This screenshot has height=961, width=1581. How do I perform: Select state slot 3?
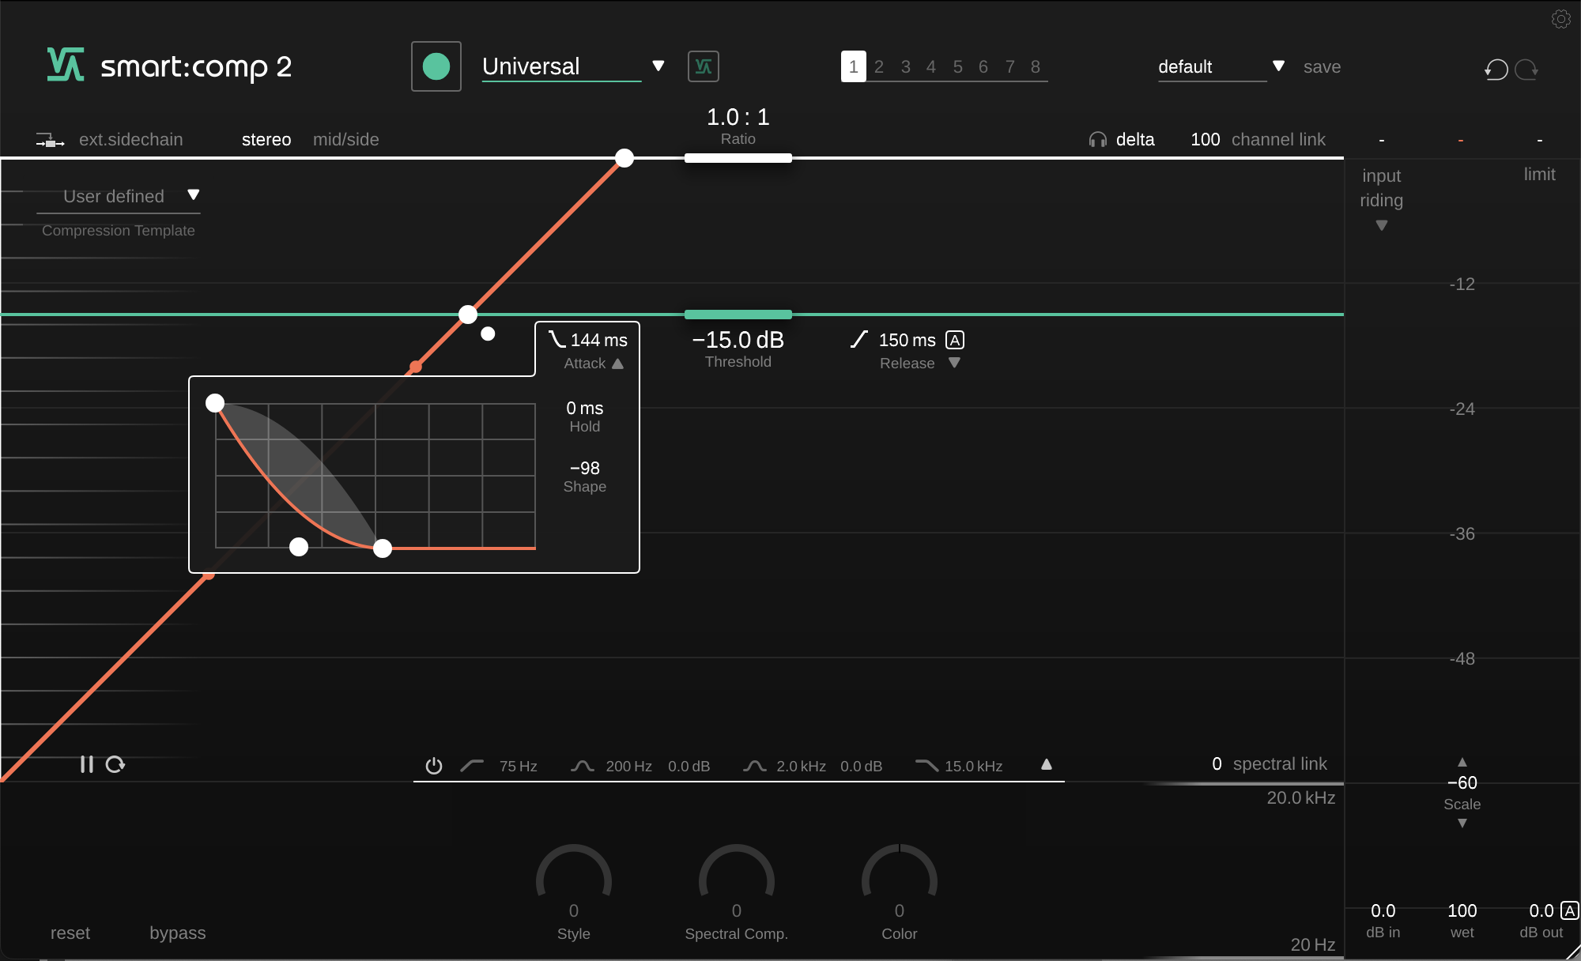point(905,67)
